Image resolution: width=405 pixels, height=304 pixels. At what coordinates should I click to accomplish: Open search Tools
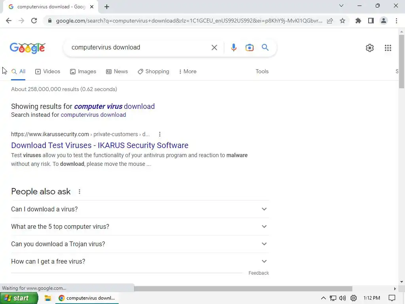click(x=262, y=71)
